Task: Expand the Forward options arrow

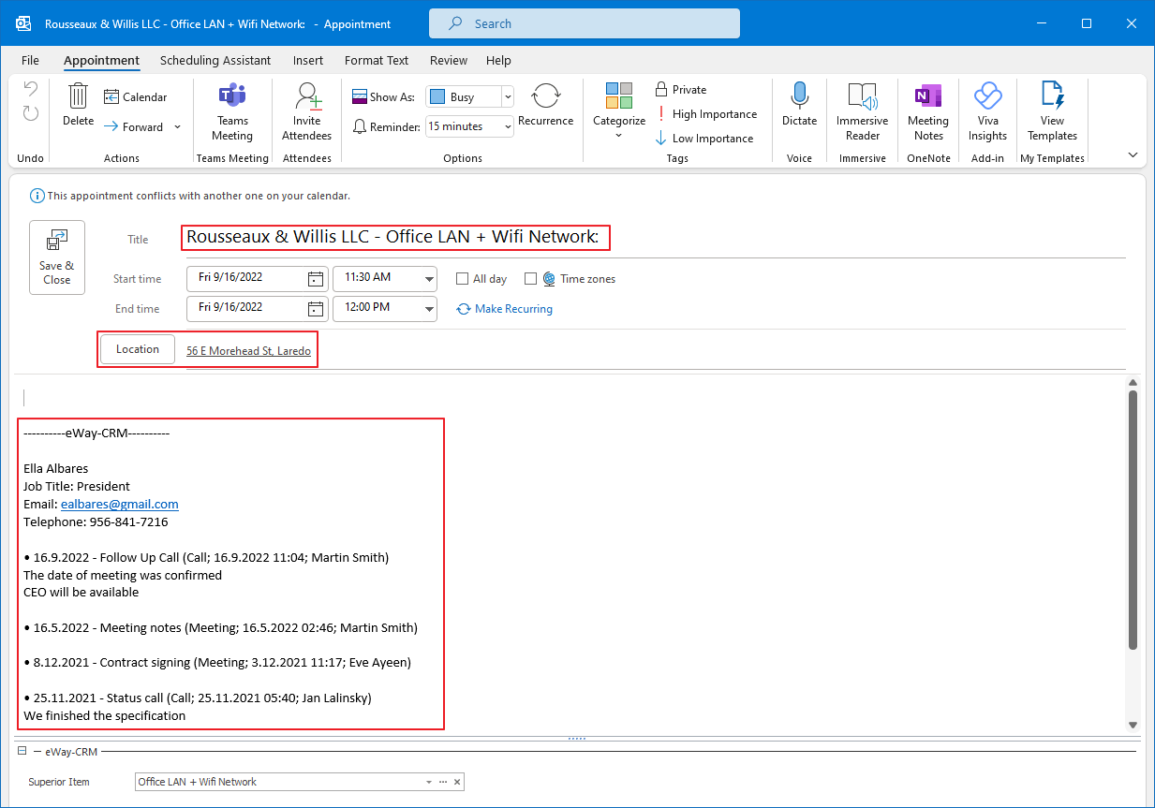Action: pyautogui.click(x=177, y=127)
